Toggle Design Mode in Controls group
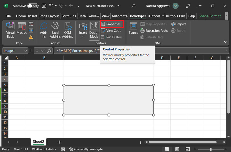 (x=94, y=30)
